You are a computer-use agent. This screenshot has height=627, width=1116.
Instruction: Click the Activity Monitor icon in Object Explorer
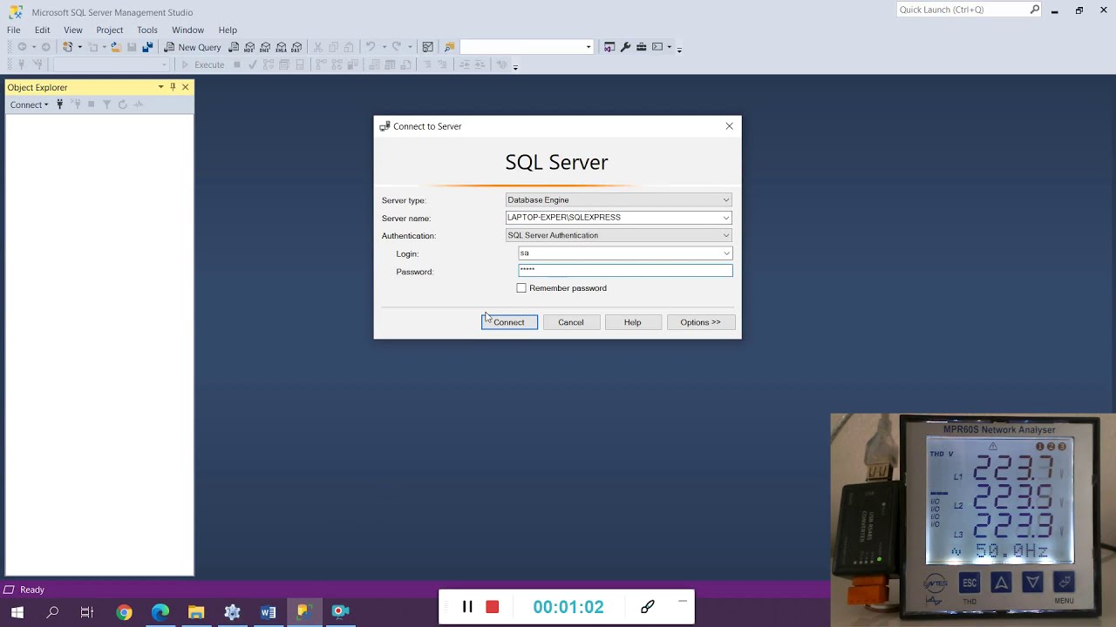click(138, 104)
